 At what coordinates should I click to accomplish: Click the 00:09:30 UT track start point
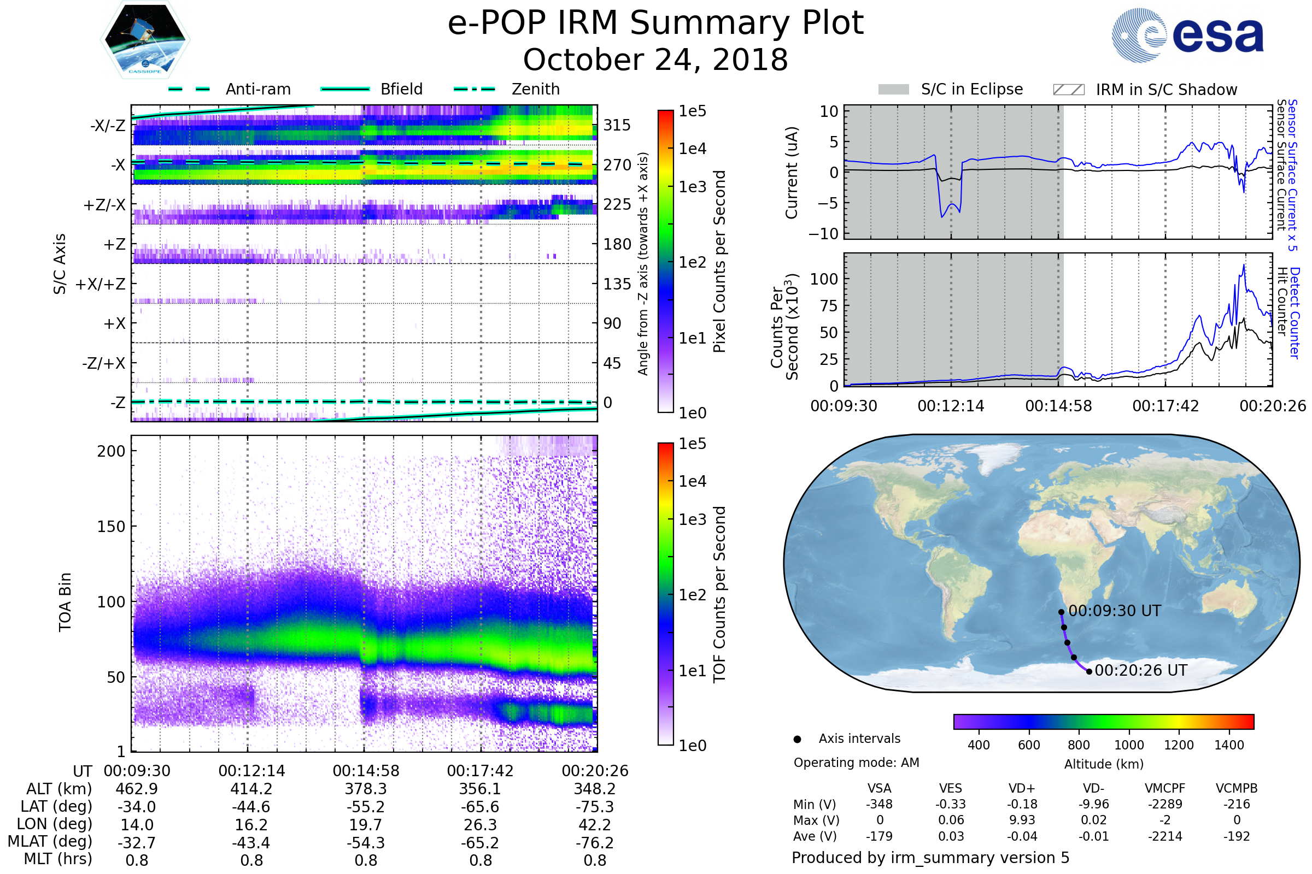pyautogui.click(x=1061, y=612)
